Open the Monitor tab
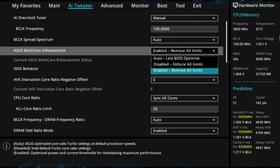Viewport: 280px width, 168px height. (x=140, y=6)
